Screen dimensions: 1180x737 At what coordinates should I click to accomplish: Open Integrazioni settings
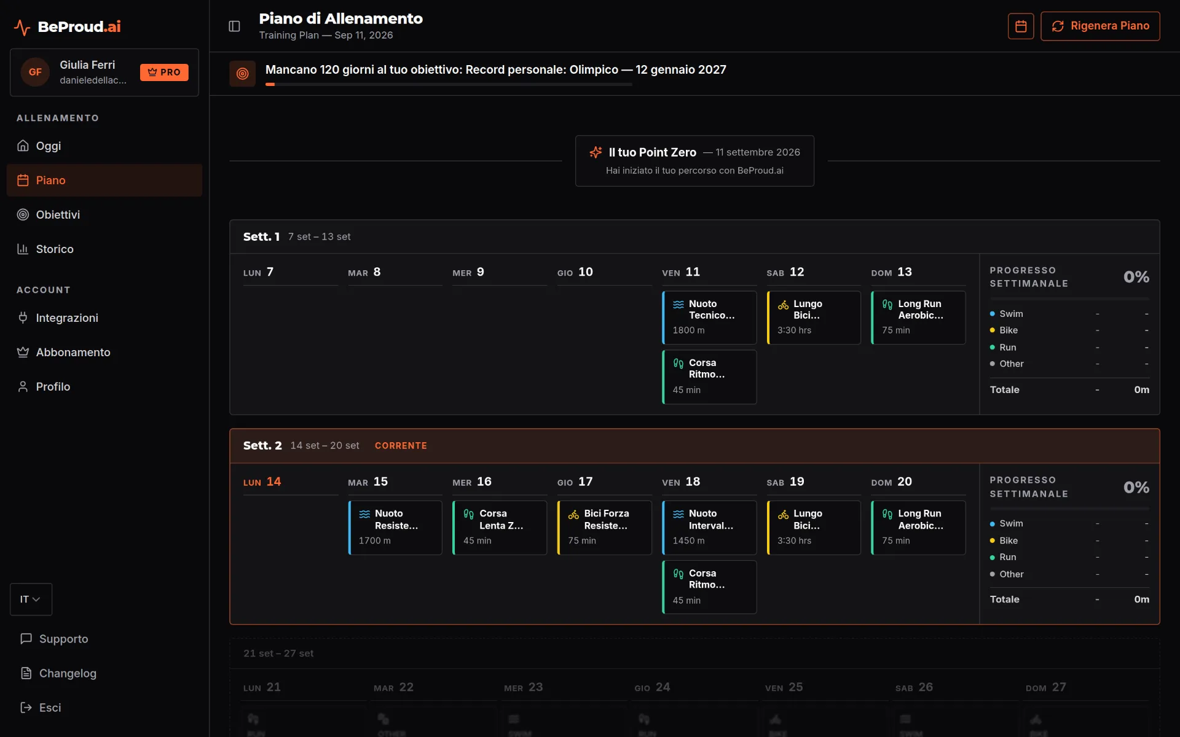(x=104, y=318)
